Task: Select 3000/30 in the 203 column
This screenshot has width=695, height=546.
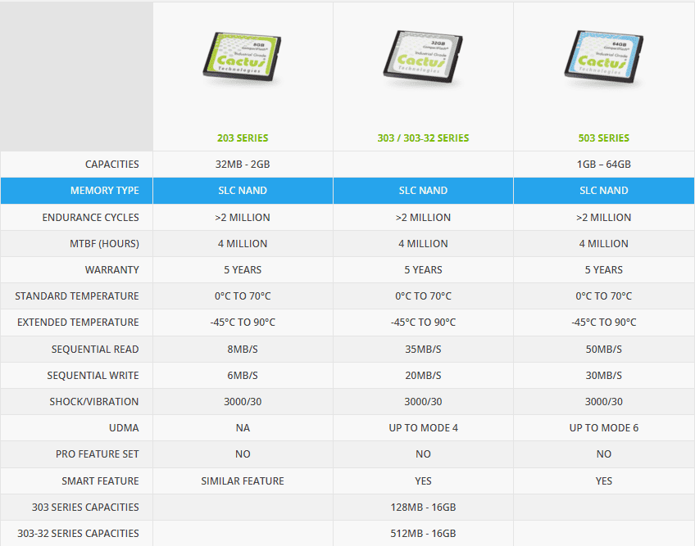Action: (243, 401)
